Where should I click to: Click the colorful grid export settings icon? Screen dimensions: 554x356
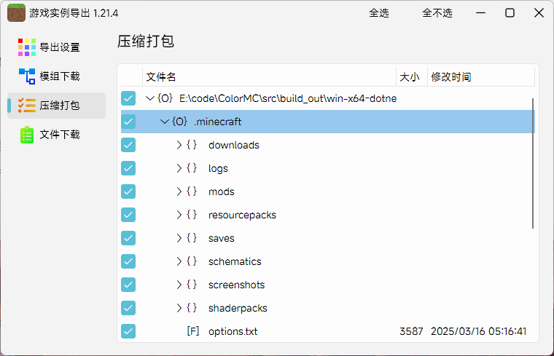pos(27,47)
